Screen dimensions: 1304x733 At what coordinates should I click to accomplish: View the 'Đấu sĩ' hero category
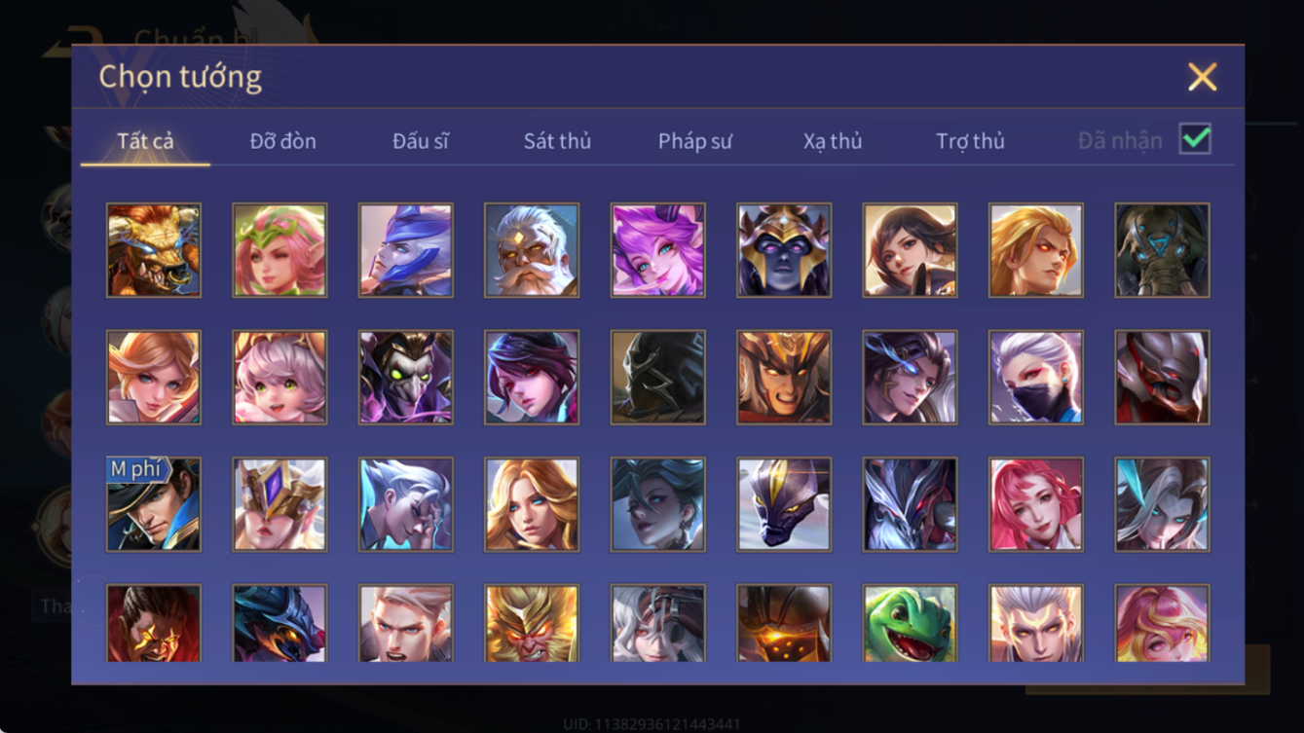pyautogui.click(x=421, y=141)
